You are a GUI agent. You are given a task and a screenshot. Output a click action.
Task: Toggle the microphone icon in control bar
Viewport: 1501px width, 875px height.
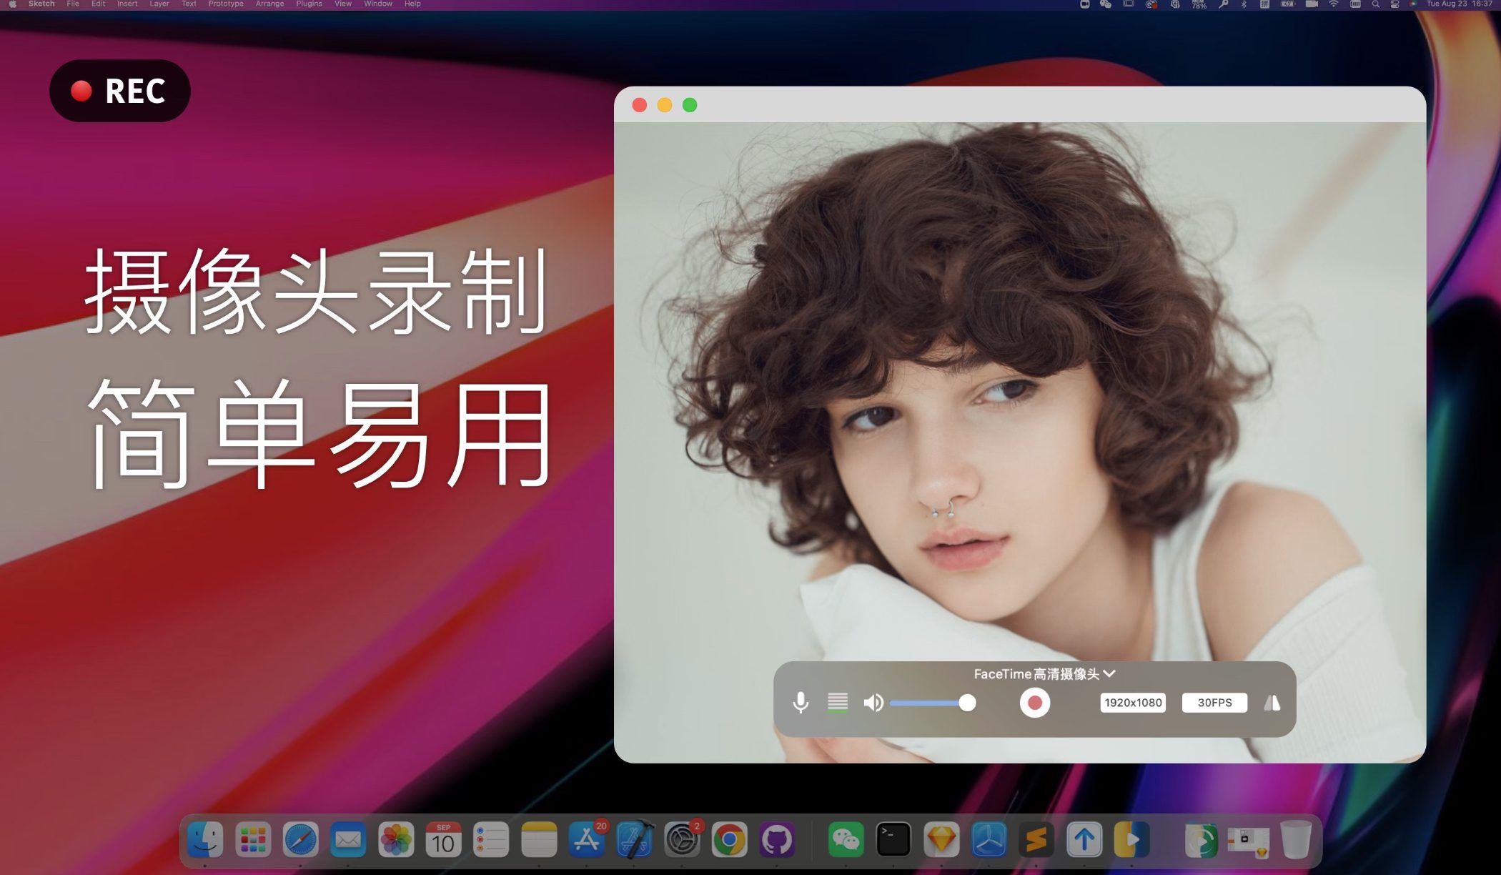tap(801, 703)
